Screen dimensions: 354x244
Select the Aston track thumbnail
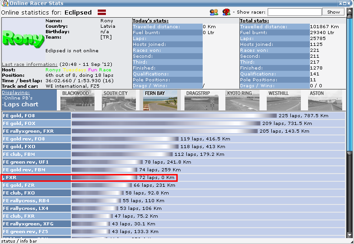[325, 100]
